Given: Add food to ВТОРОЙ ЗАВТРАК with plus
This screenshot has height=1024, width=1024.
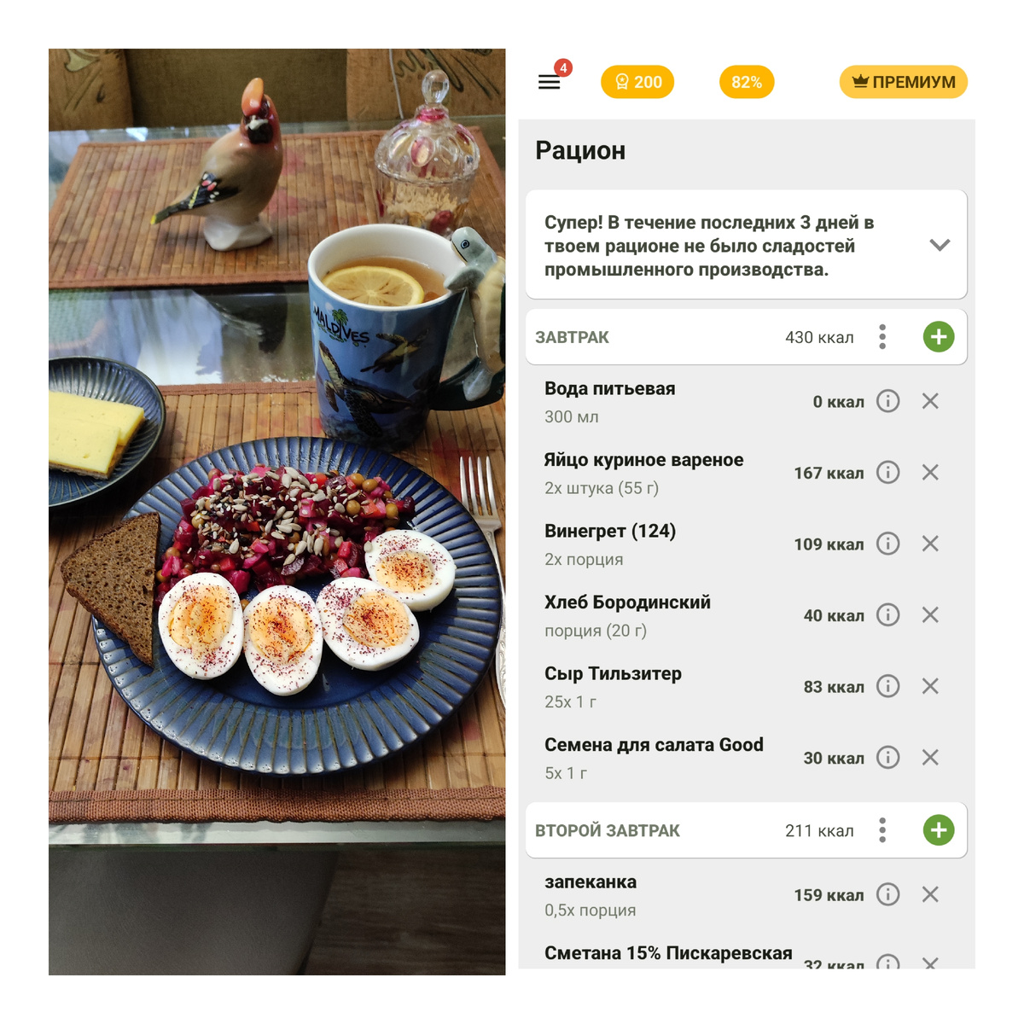Looking at the screenshot, I should (x=939, y=830).
